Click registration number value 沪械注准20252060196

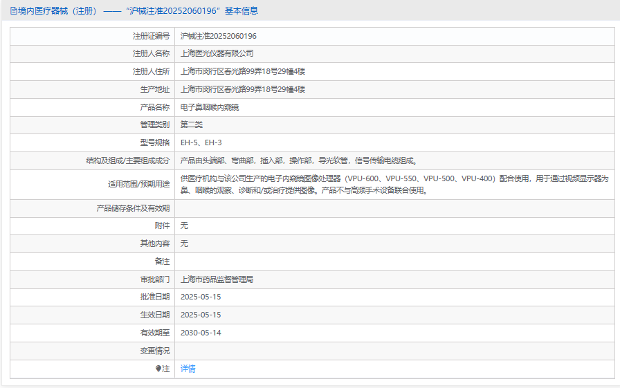[x=218, y=36]
